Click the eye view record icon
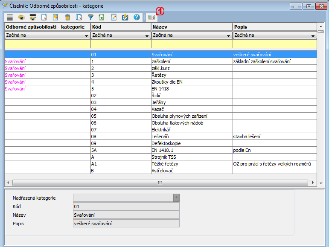The image size is (329, 247). (21, 17)
